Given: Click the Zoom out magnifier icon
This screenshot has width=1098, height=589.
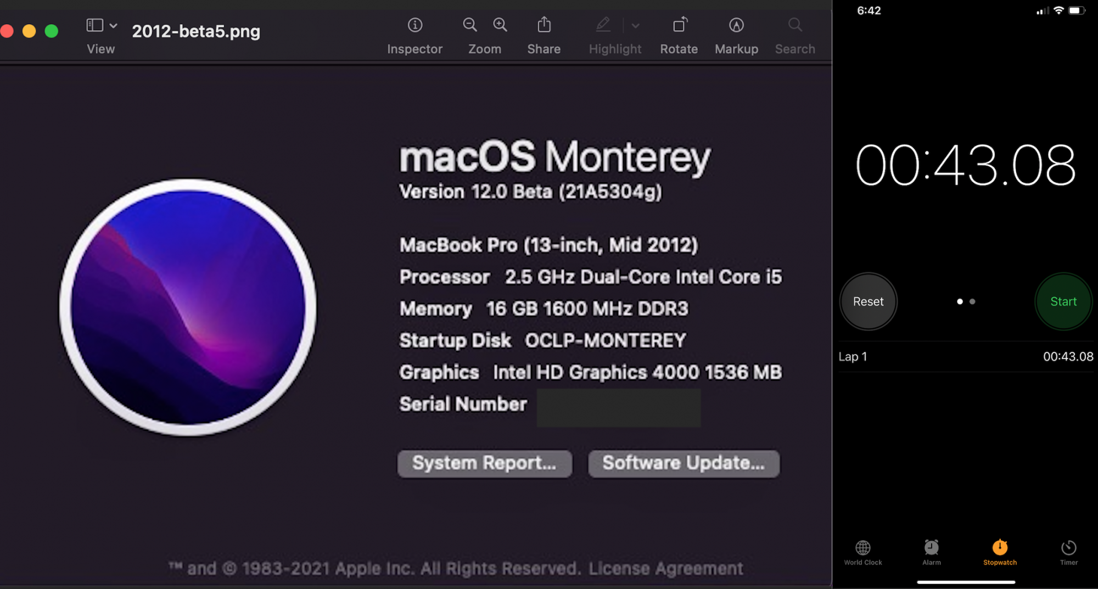Looking at the screenshot, I should (470, 25).
